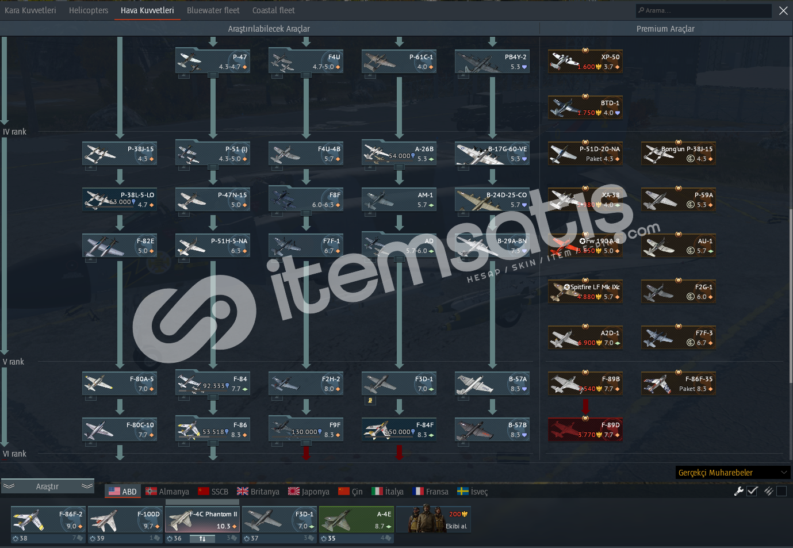The height and width of the screenshot is (548, 793).
Task: Choose the F2G-1 premium aircraft
Action: tap(679, 292)
